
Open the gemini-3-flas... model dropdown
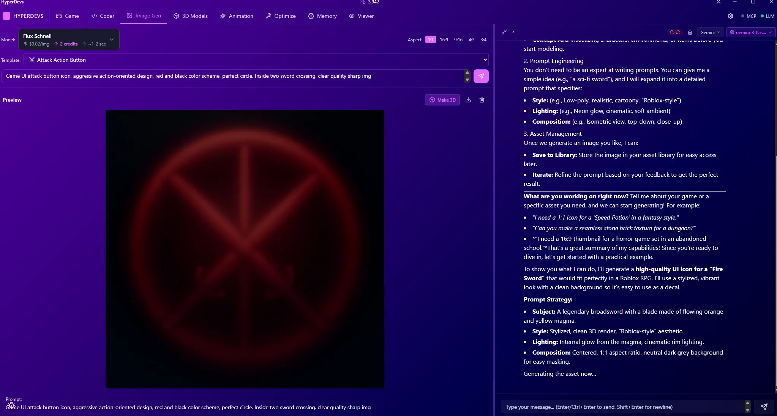pyautogui.click(x=750, y=32)
